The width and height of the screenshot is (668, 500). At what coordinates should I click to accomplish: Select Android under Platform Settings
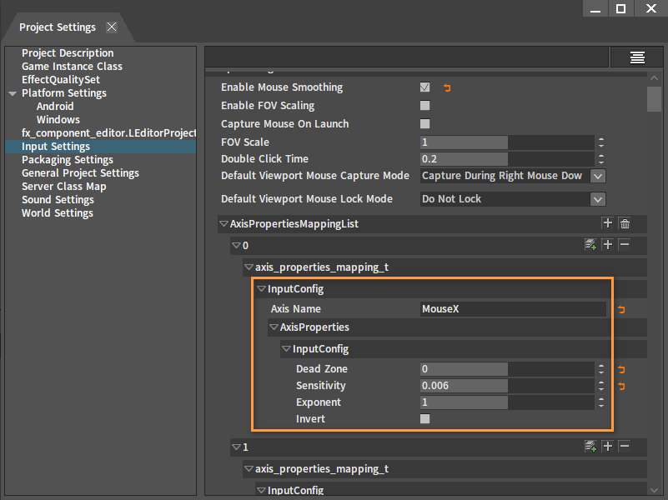point(55,107)
